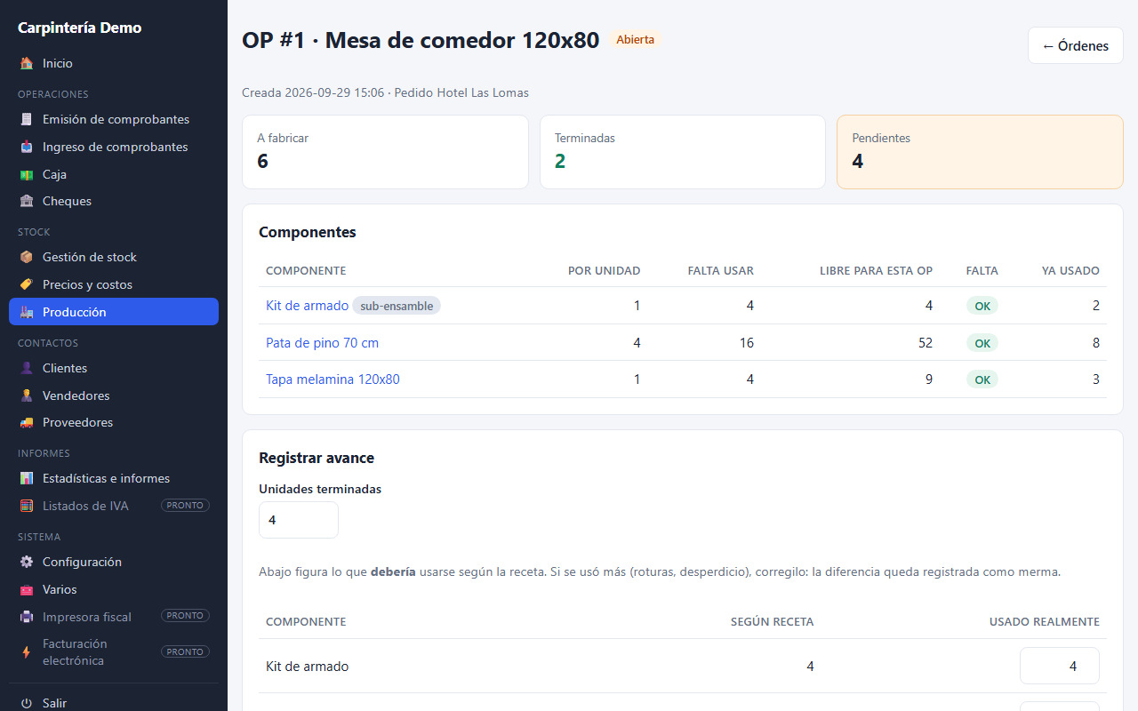Click the Terminadas summary card
The width and height of the screenshot is (1138, 711).
tap(683, 152)
